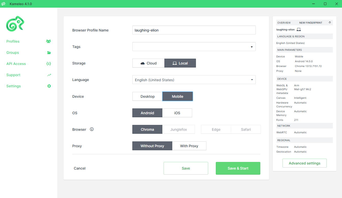This screenshot has height=198, width=342.
Task: Click the Kameleo title bar app icon
Action: (3, 4)
